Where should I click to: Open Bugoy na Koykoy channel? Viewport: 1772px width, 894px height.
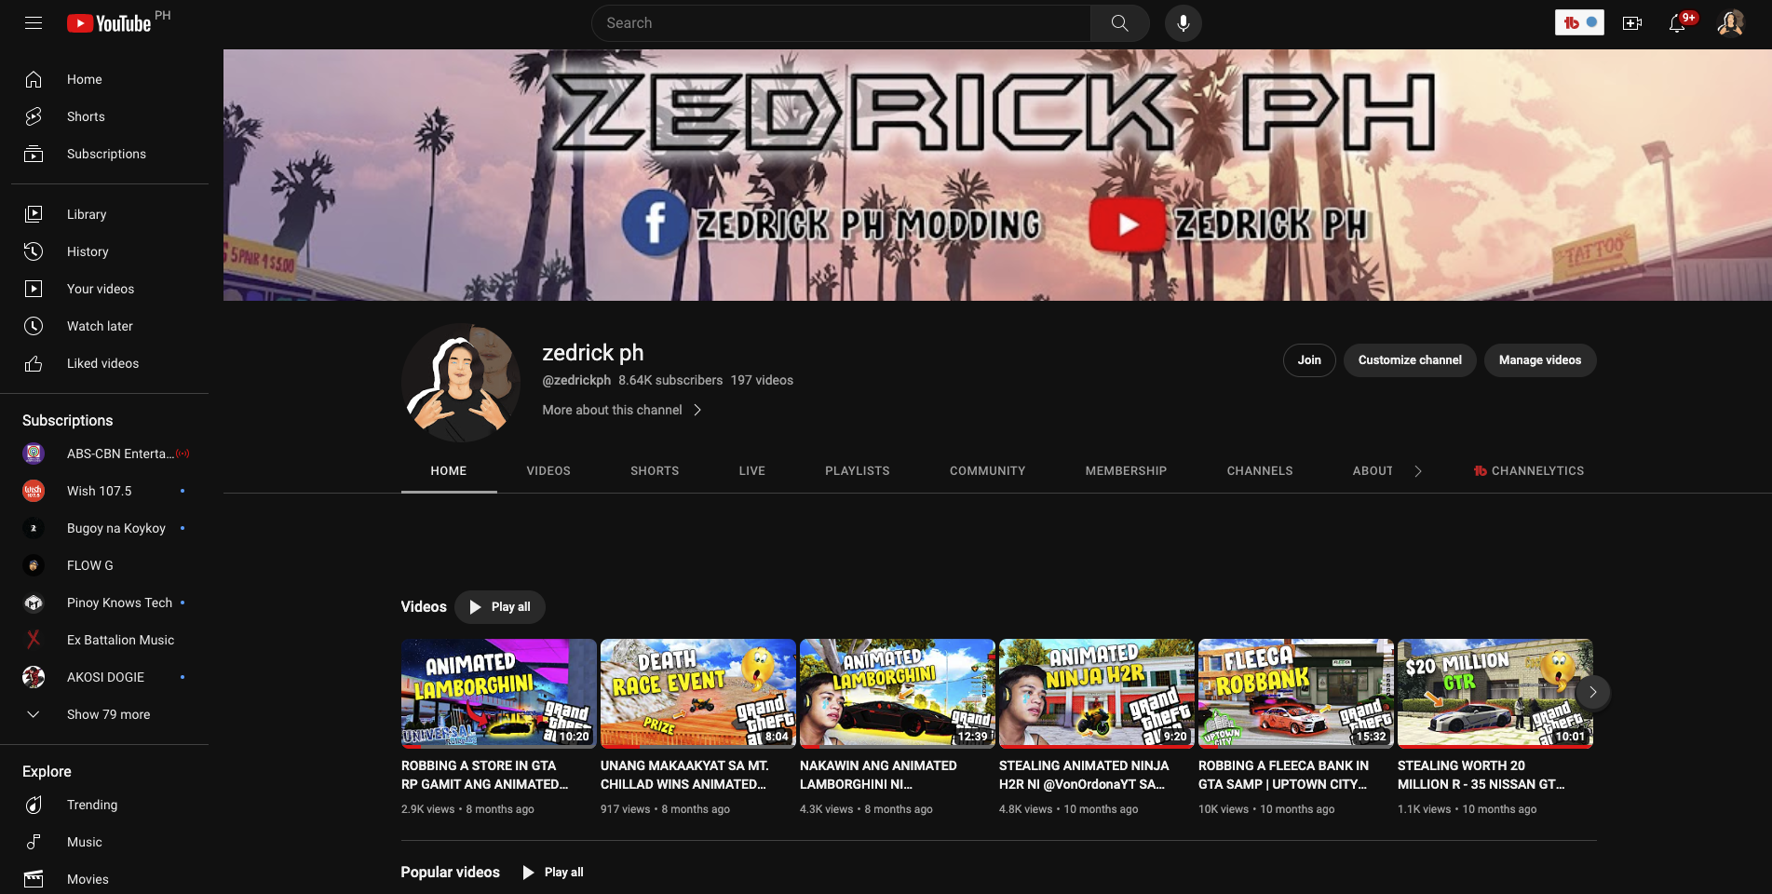point(110,528)
